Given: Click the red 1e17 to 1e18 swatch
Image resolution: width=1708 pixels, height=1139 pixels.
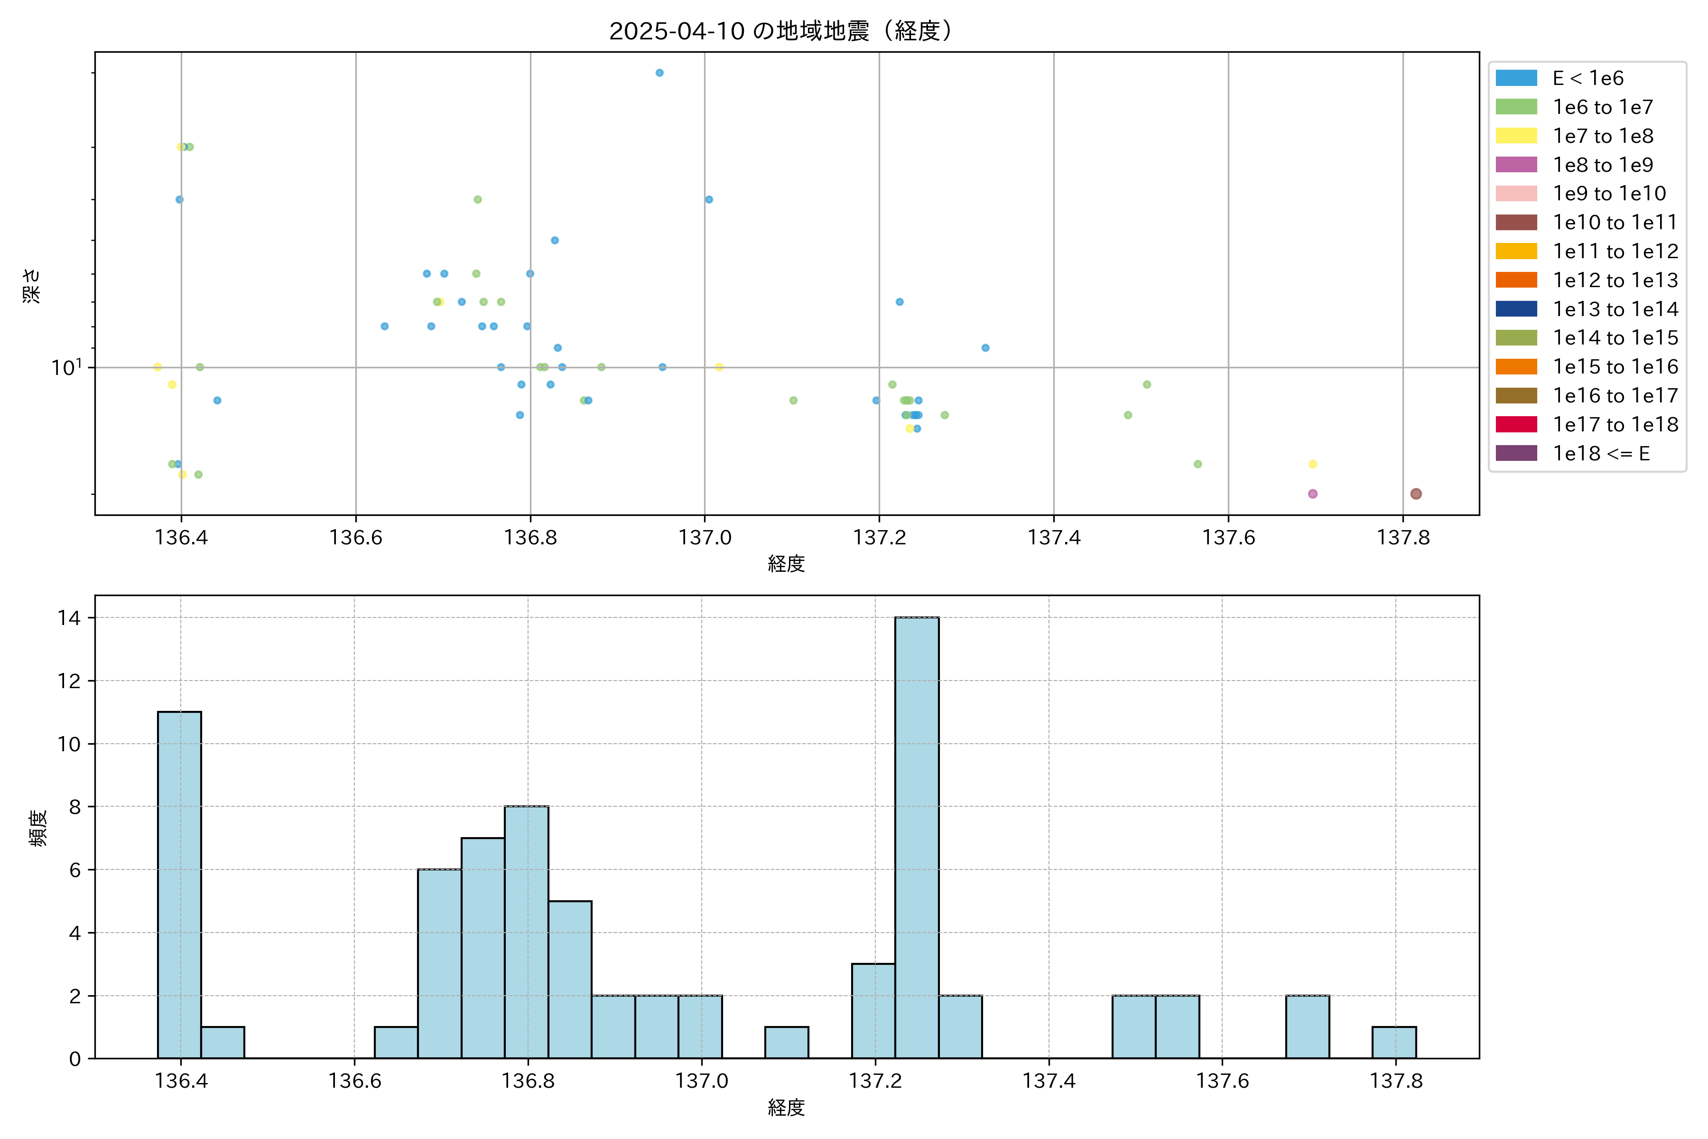Looking at the screenshot, I should coord(1516,424).
